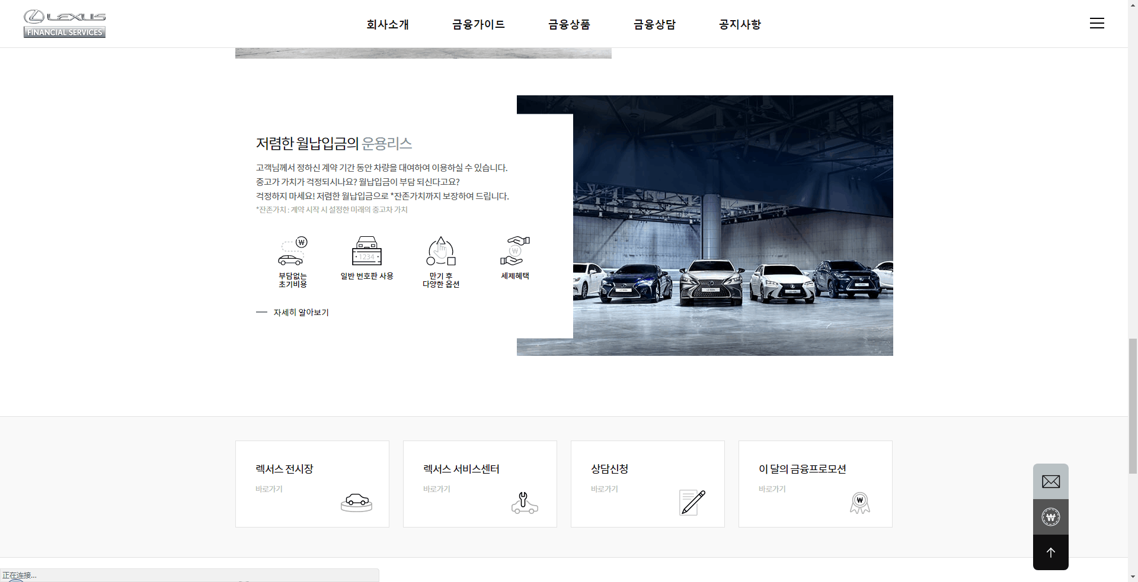1138x582 pixels.
Task: Open the 회사소개 menu
Action: coord(388,24)
